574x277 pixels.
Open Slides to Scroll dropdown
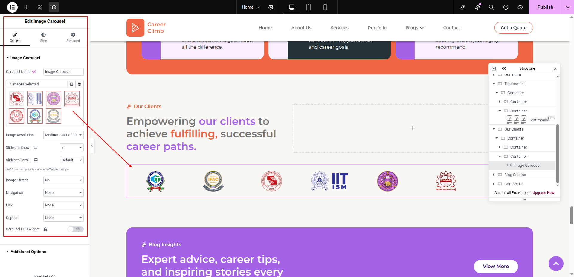pos(72,160)
